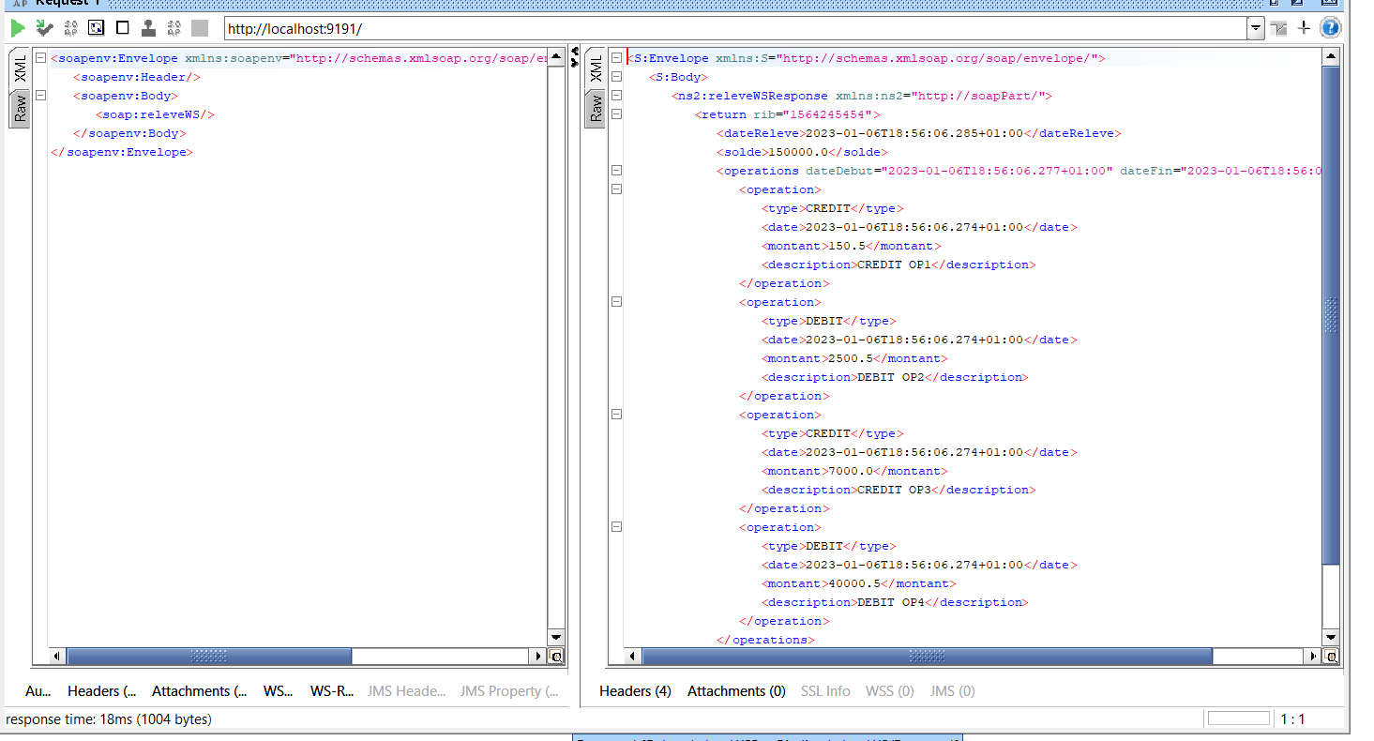Open the request WS-R... tab
The height and width of the screenshot is (741, 1374).
point(332,691)
